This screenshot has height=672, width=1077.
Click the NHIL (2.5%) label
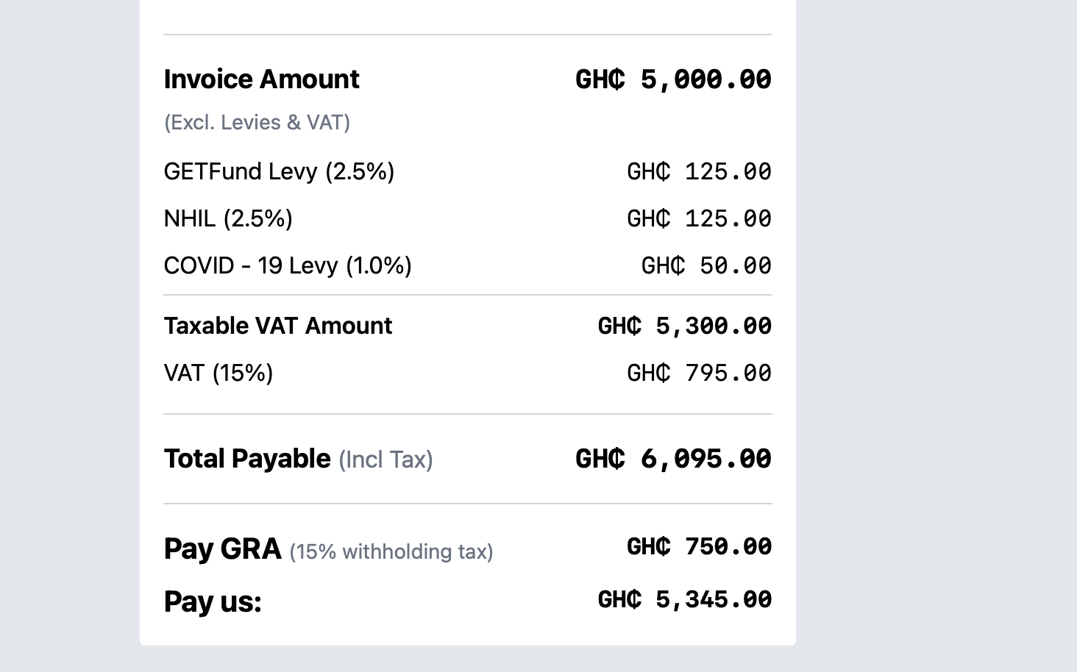228,218
